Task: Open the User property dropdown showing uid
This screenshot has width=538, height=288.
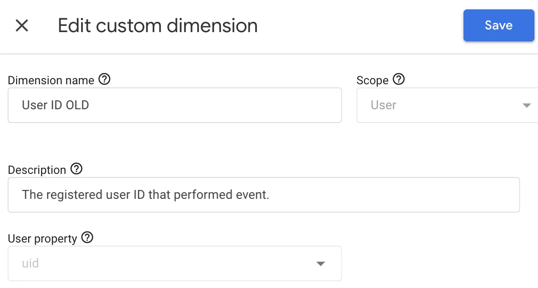Action: (x=174, y=263)
